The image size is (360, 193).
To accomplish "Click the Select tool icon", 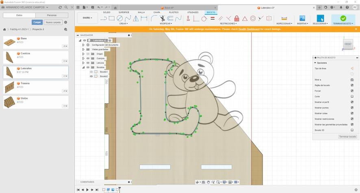I will pos(320,18).
